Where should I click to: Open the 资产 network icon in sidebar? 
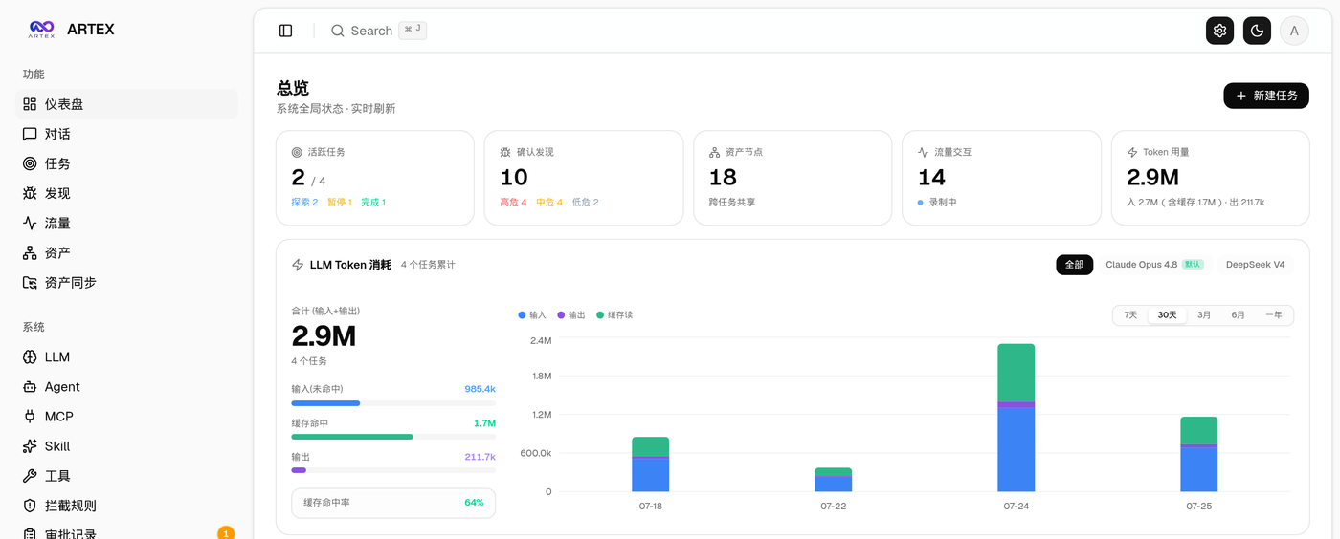[30, 252]
